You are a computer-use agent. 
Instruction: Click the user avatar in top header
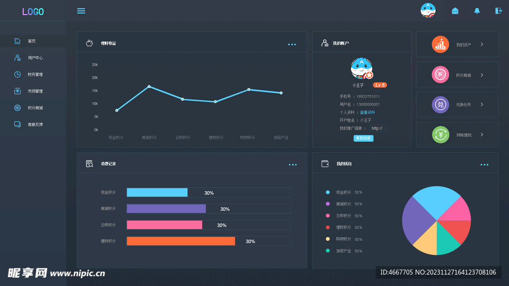click(427, 10)
